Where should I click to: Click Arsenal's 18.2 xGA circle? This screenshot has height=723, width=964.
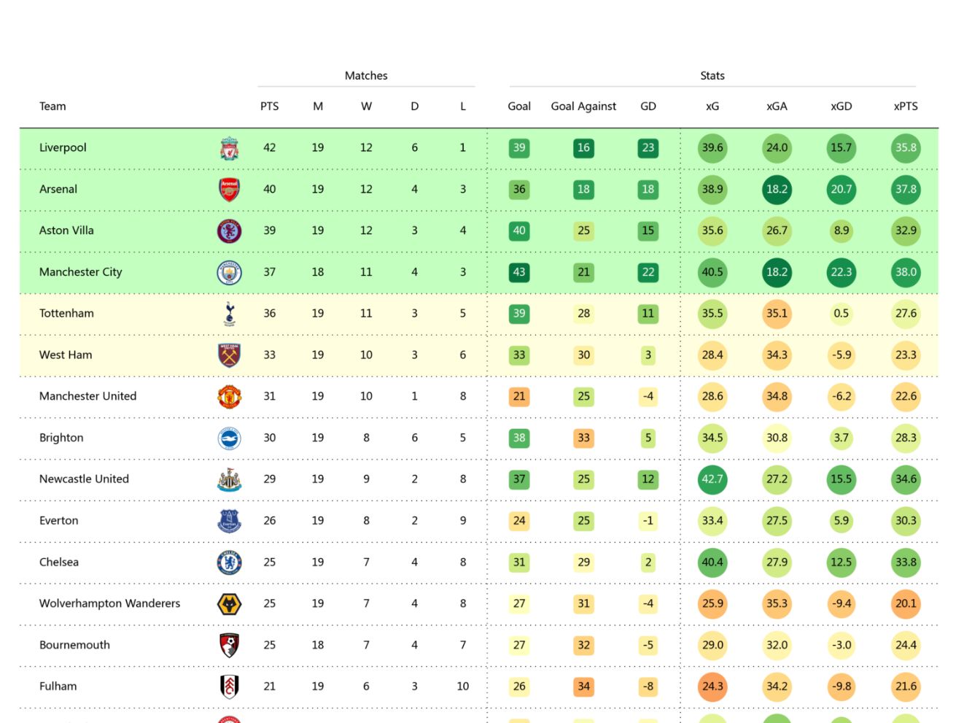(x=777, y=190)
